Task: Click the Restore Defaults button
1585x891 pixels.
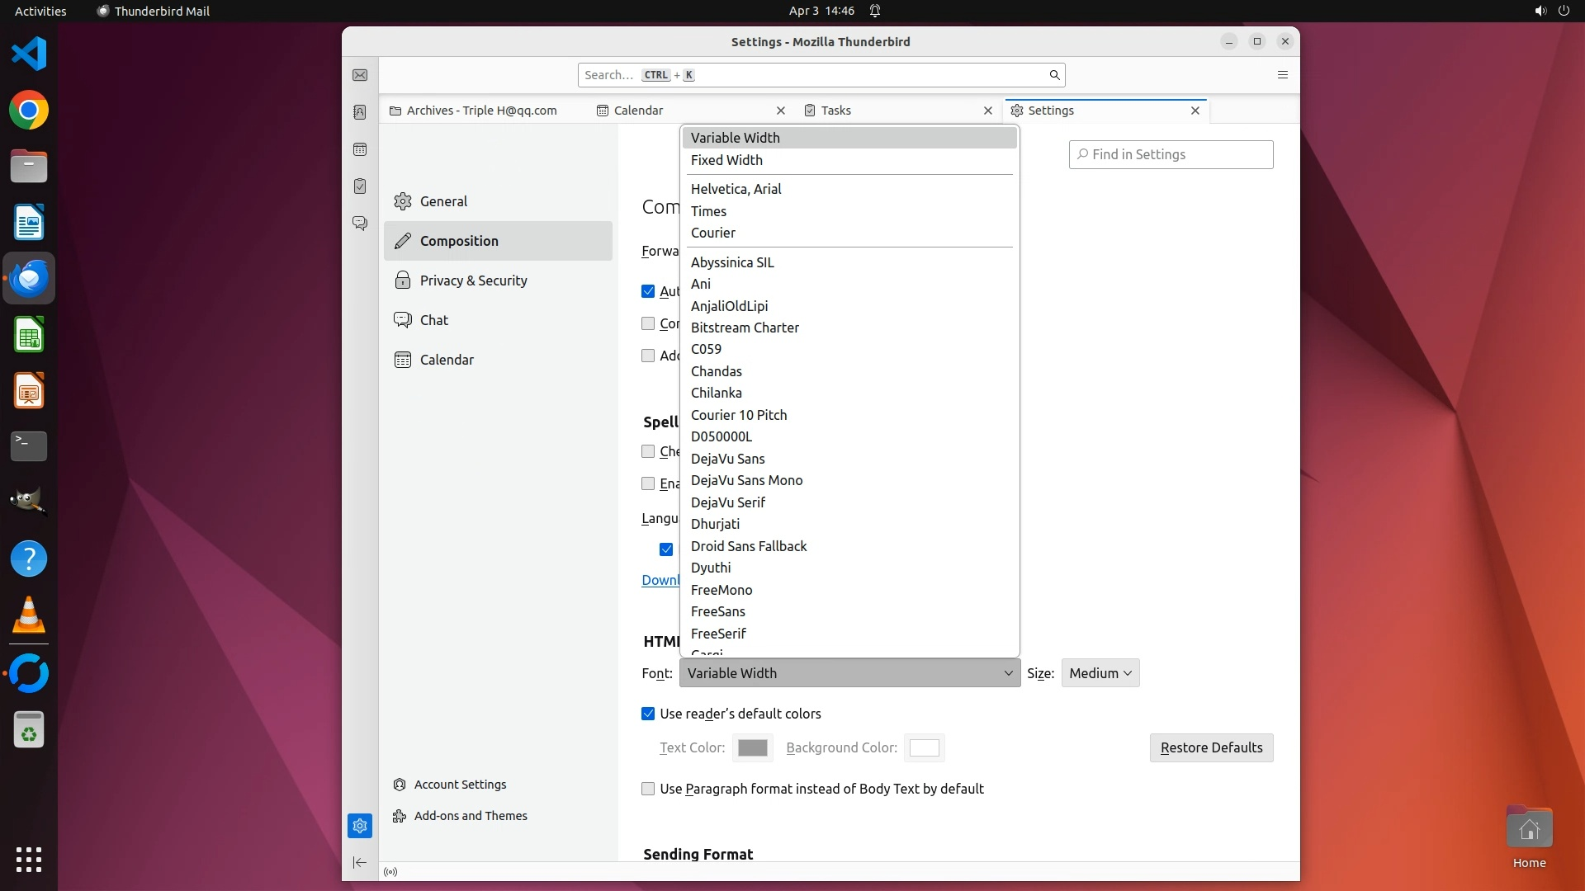Action: (x=1211, y=747)
